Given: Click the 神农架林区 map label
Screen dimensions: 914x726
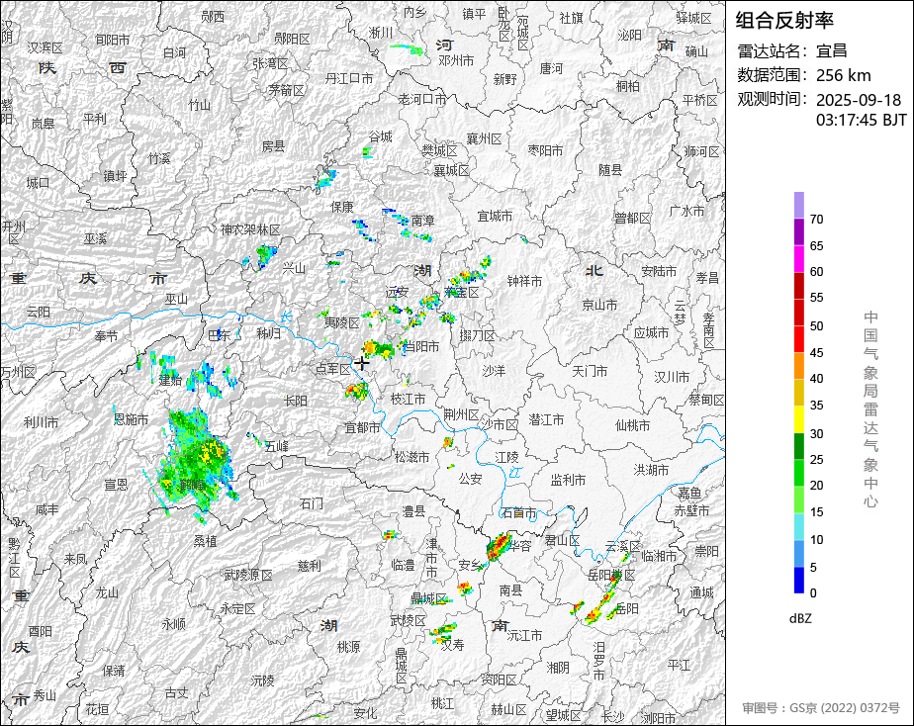Looking at the screenshot, I should [x=250, y=229].
